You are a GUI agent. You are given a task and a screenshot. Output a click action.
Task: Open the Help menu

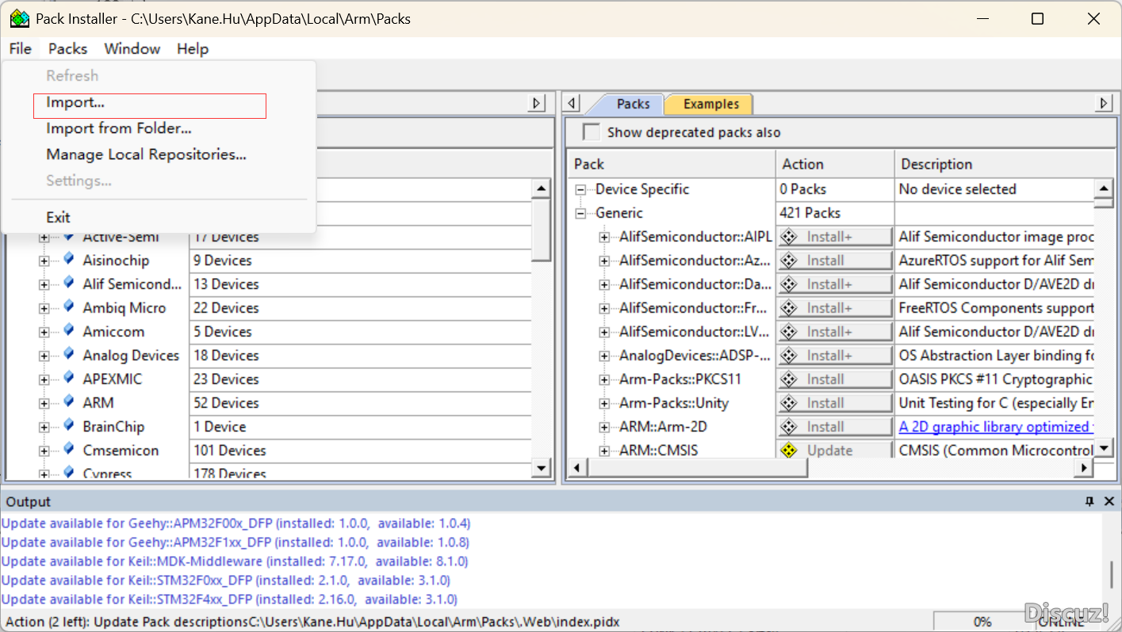193,48
